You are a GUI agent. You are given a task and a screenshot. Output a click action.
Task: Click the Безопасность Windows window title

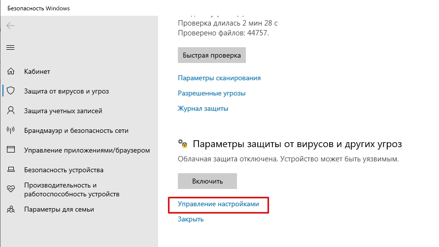pyautogui.click(x=38, y=8)
